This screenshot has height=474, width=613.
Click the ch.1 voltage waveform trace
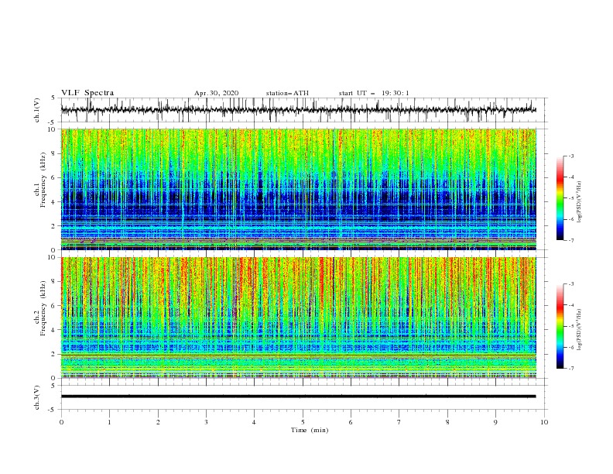pyautogui.click(x=298, y=110)
